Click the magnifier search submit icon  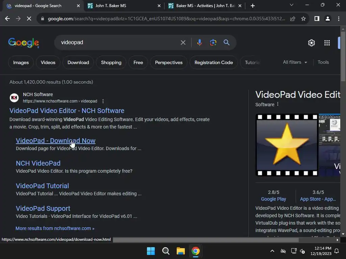click(226, 42)
